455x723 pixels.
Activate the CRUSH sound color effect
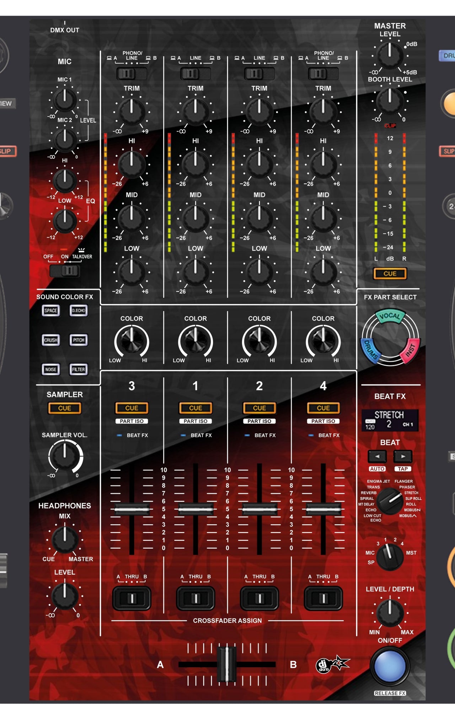point(50,340)
